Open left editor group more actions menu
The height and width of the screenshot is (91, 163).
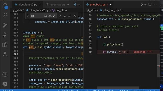tap(79, 5)
